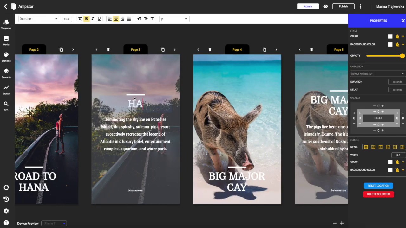The width and height of the screenshot is (406, 228).
Task: Duplicate Page 2
Action: pos(61,50)
